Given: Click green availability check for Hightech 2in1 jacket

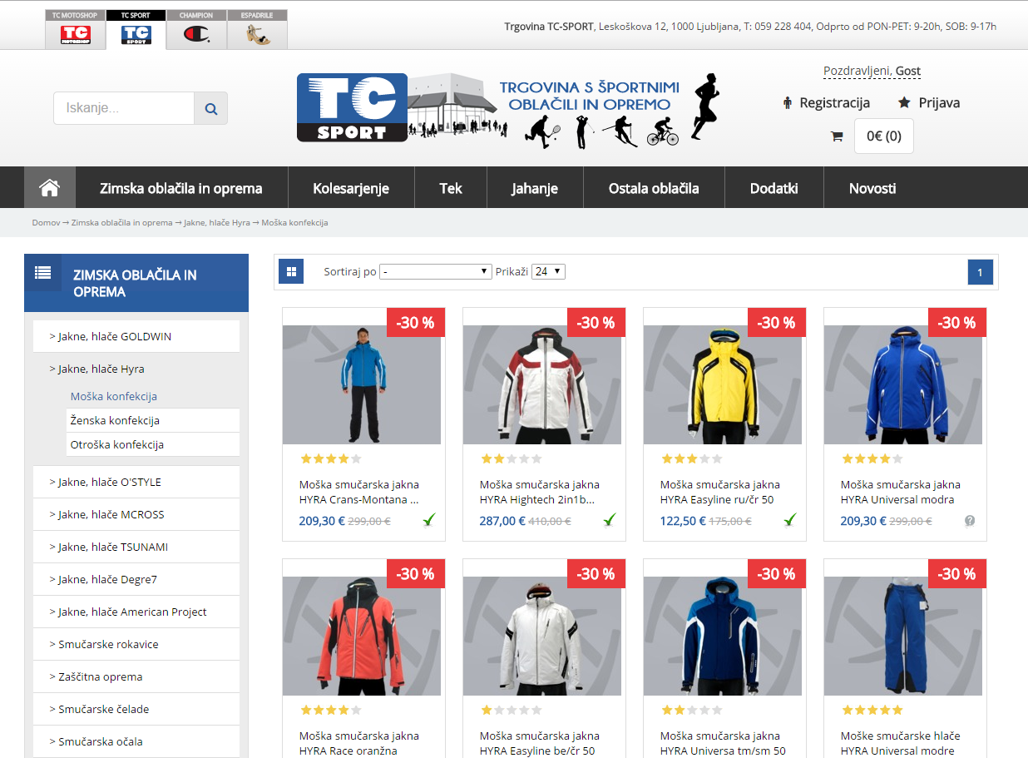Looking at the screenshot, I should point(610,520).
